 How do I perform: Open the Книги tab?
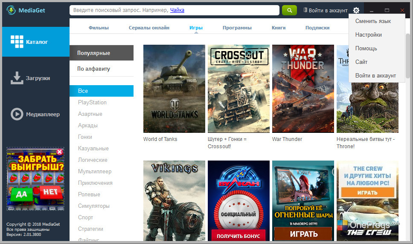[279, 28]
